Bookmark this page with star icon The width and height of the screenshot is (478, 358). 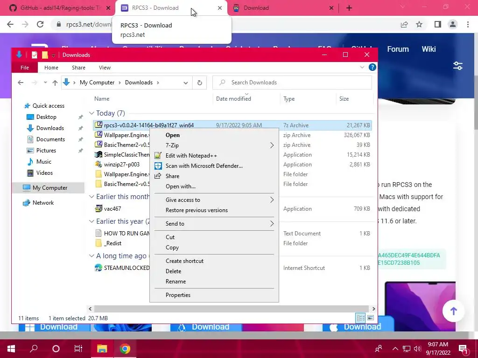click(419, 24)
